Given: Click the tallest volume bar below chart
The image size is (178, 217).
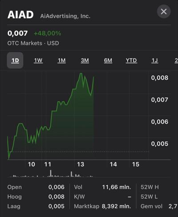Looking at the screenshot, I should (x=51, y=173).
